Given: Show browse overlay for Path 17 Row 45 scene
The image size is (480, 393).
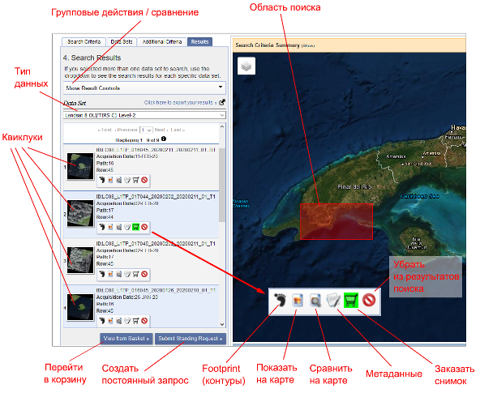Looking at the screenshot, I should (x=110, y=275).
